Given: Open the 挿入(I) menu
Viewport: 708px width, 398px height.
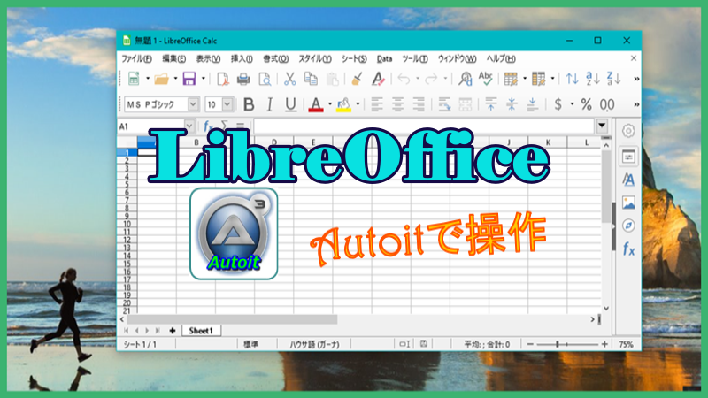Looking at the screenshot, I should 242,58.
